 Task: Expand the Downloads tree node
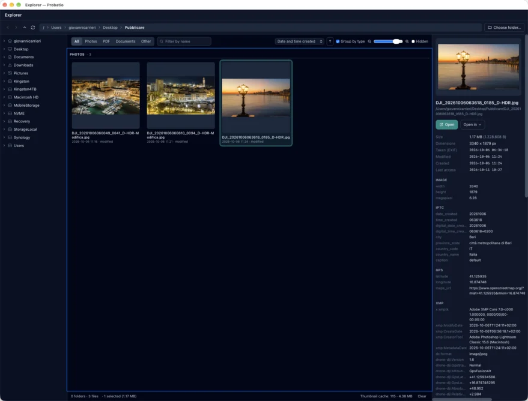(x=4, y=65)
